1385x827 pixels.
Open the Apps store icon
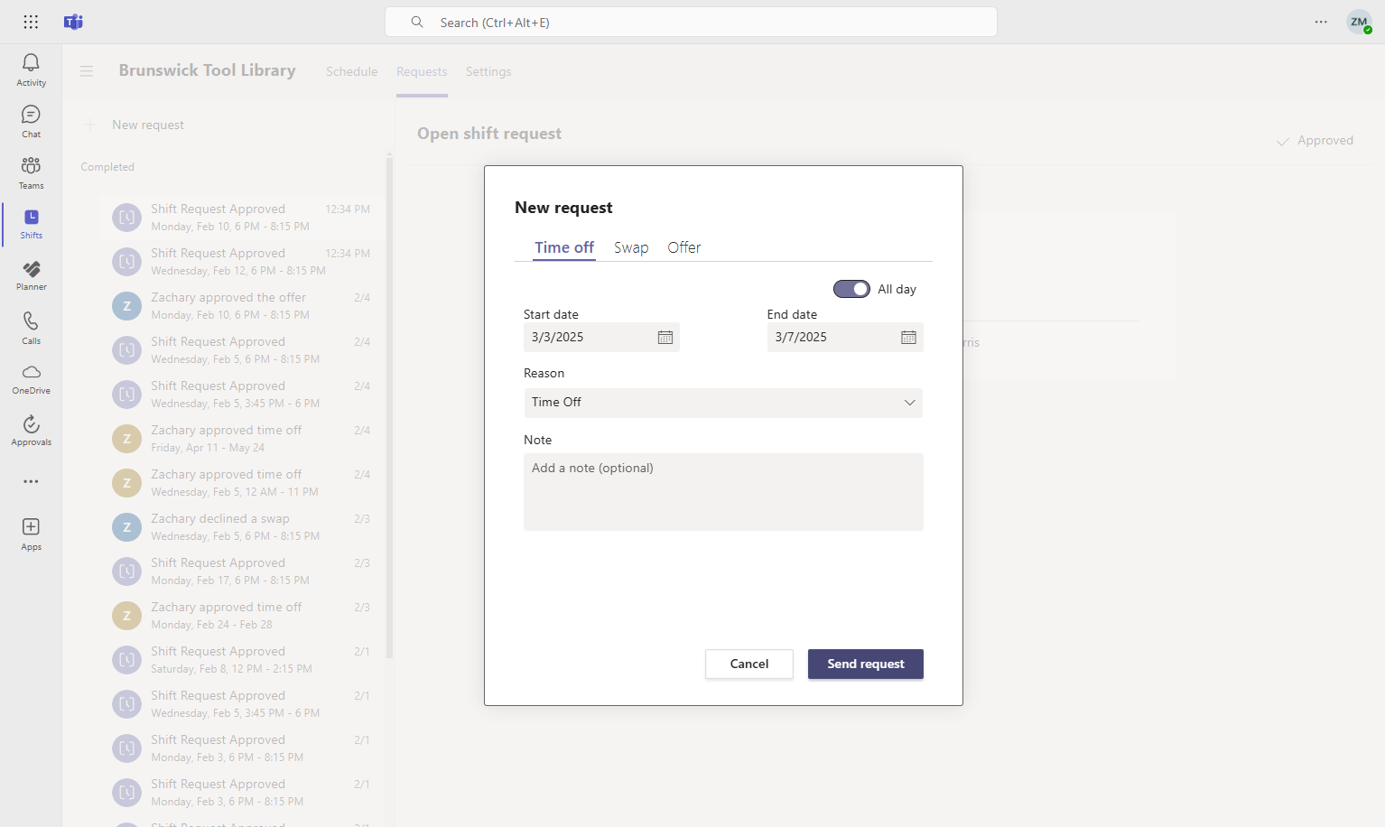[x=31, y=534]
